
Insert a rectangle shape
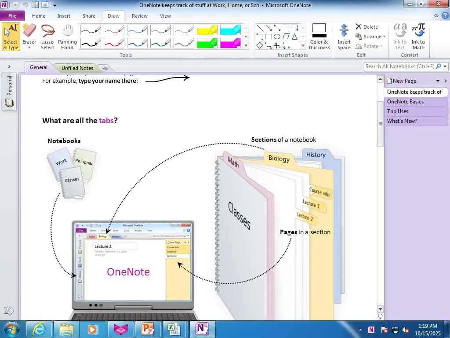point(269,37)
